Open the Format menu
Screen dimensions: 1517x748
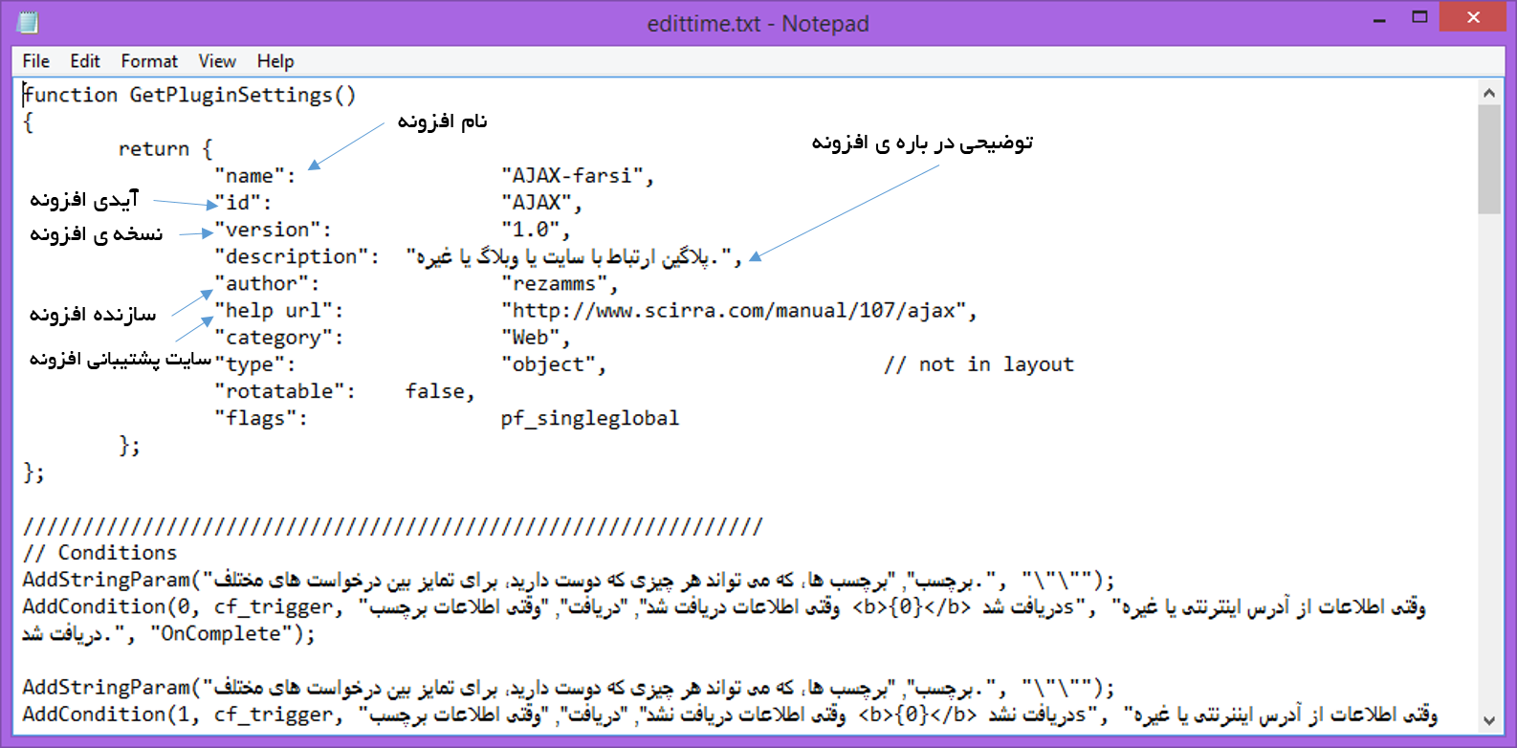[x=149, y=61]
